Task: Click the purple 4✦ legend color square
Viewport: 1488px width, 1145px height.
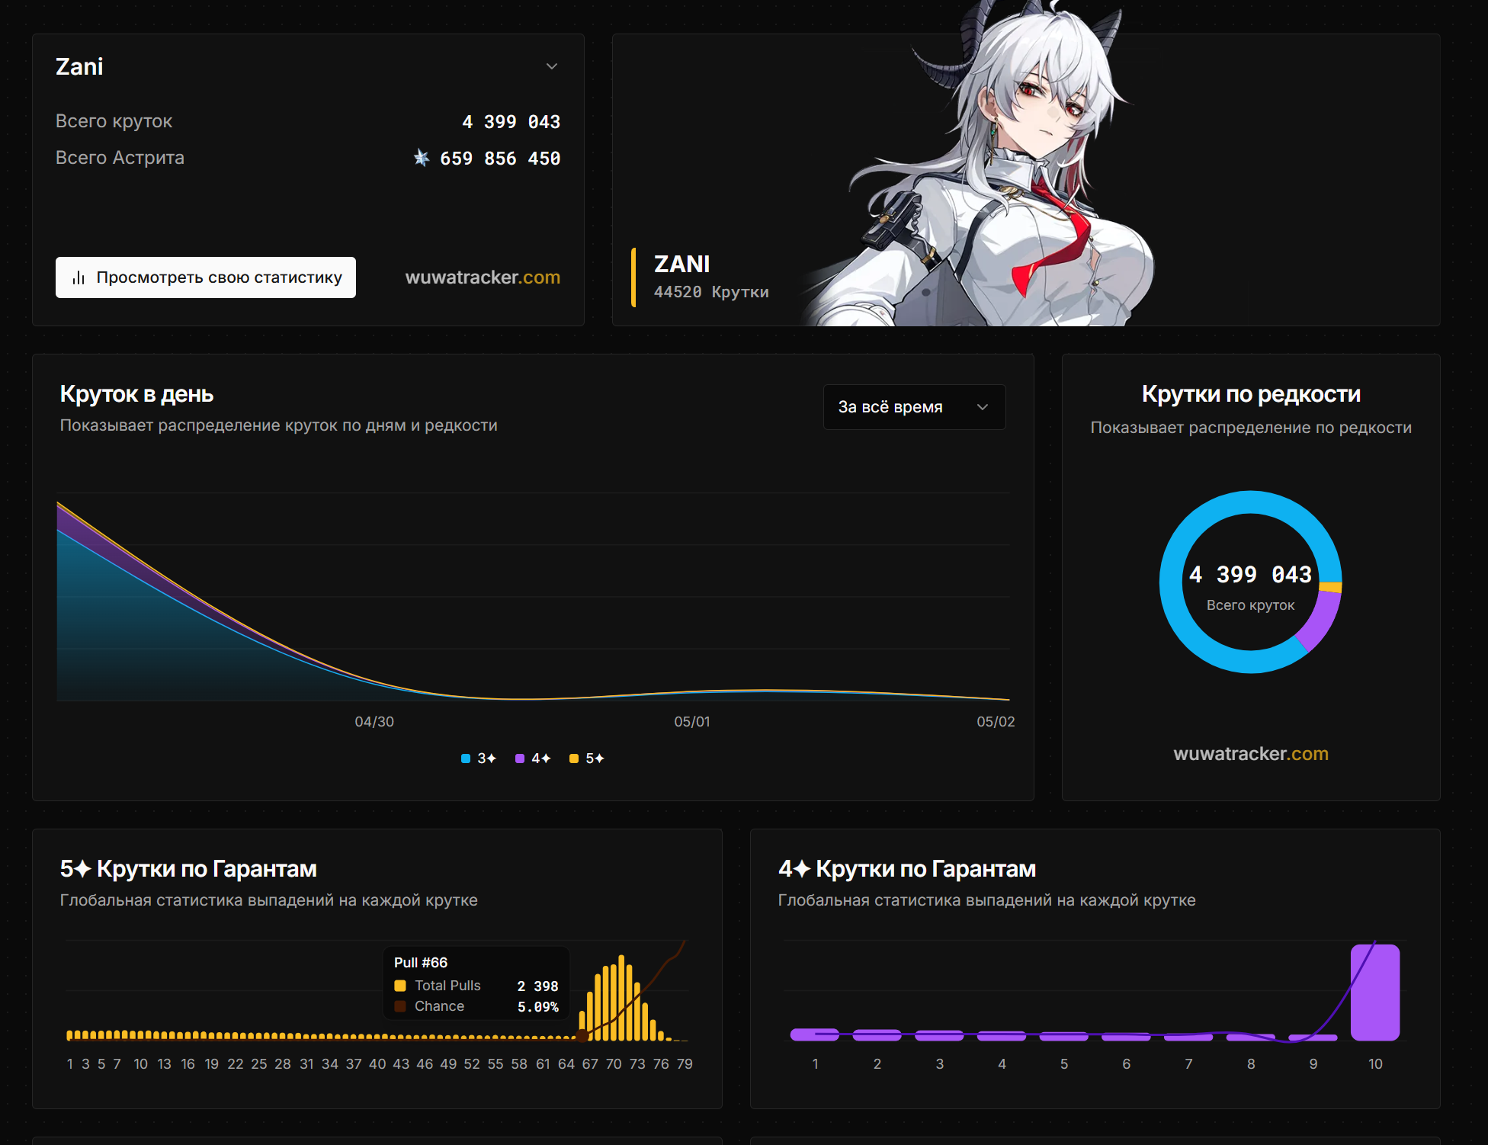Action: pos(520,759)
